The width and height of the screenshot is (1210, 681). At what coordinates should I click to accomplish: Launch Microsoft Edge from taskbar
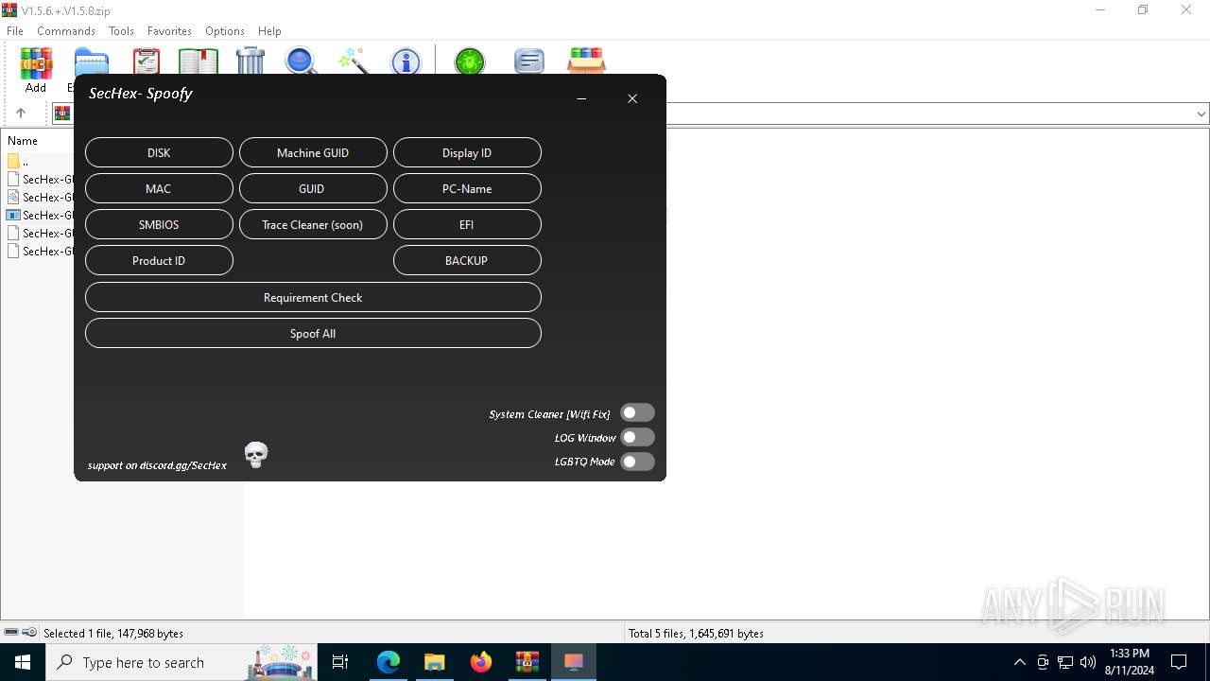(389, 662)
